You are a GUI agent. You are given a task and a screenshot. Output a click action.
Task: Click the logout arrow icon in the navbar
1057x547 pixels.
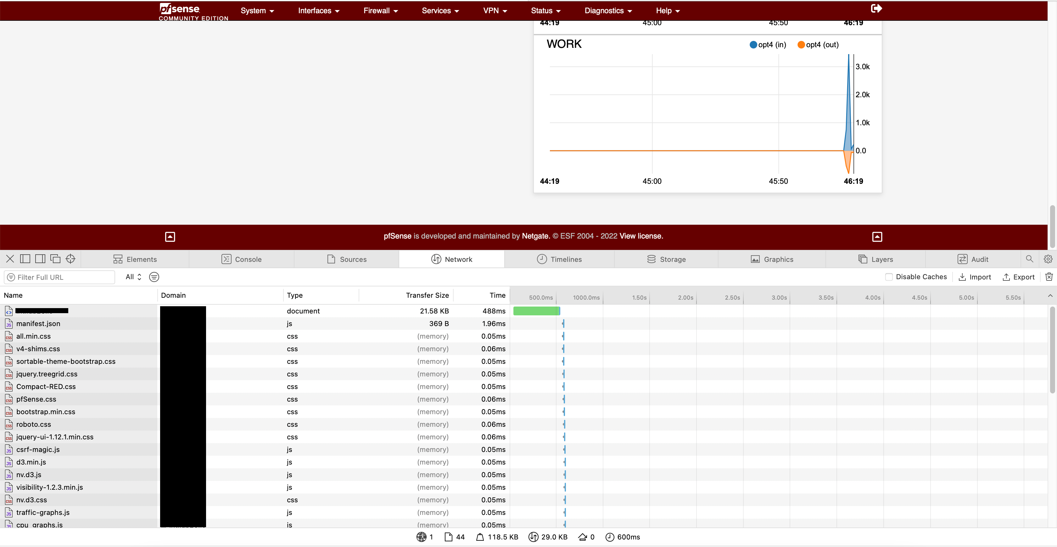tap(876, 8)
